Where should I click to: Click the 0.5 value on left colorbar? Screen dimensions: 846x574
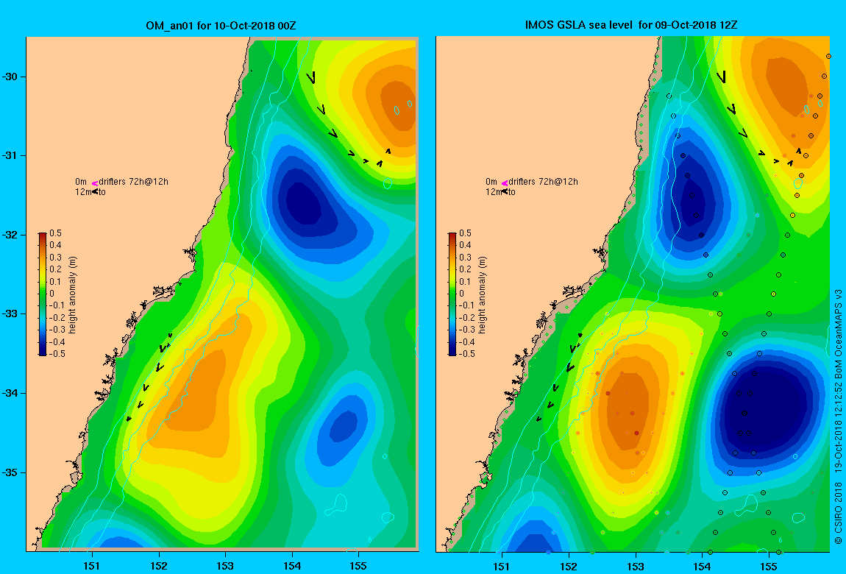56,233
